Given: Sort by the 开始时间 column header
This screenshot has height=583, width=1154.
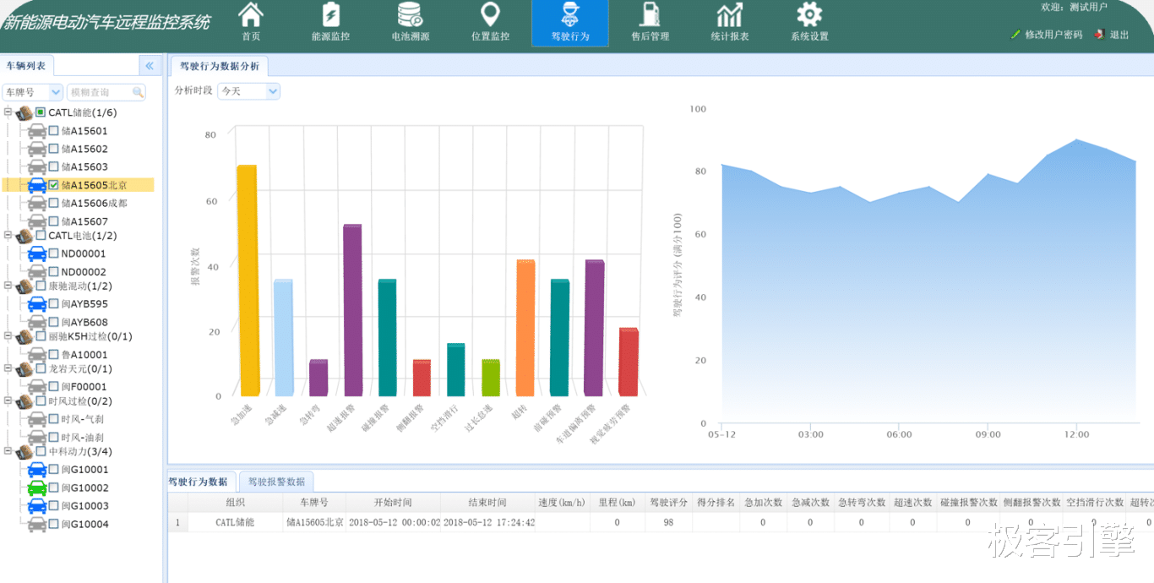Looking at the screenshot, I should pos(393,502).
